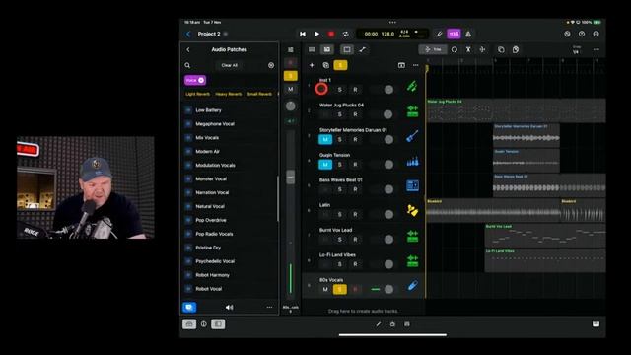
Task: Open the track header configuration icon
Action: tap(401, 65)
